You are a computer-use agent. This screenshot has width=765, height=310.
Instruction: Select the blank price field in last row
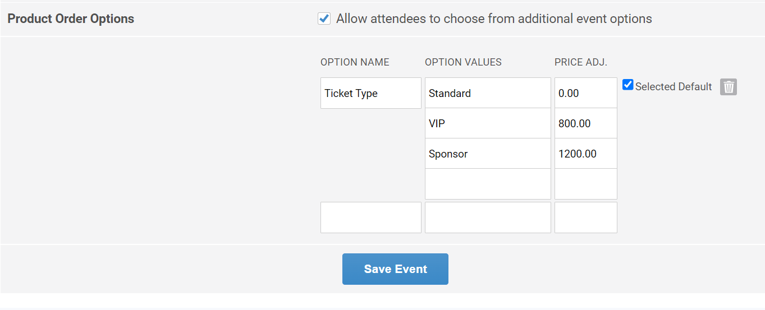coord(585,218)
